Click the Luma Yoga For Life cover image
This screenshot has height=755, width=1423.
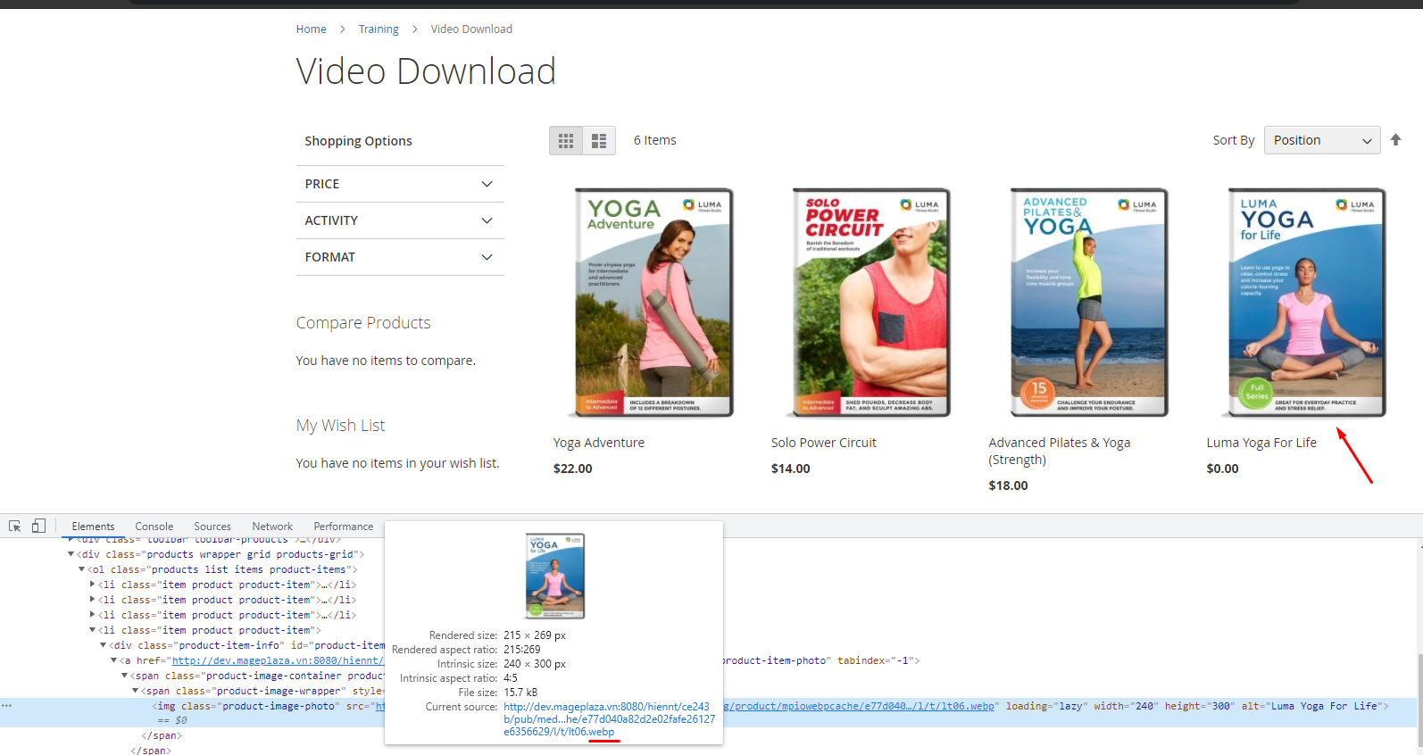1306,303
